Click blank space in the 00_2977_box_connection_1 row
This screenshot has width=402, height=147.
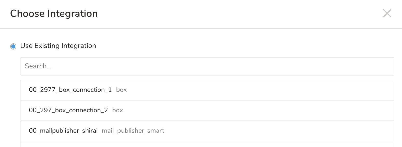[255, 90]
